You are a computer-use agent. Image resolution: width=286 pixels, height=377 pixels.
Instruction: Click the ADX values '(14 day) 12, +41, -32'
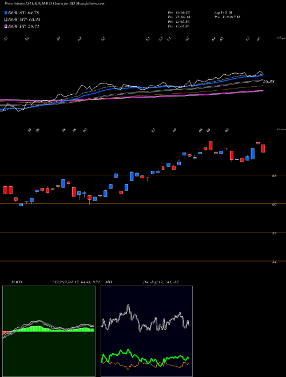coord(161,282)
